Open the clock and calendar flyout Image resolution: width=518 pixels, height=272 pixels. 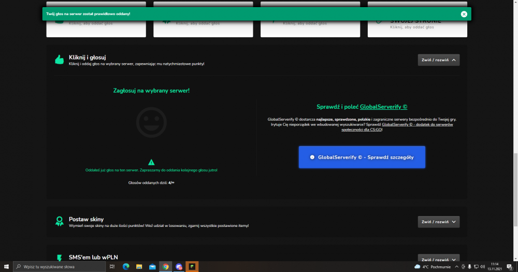495,266
